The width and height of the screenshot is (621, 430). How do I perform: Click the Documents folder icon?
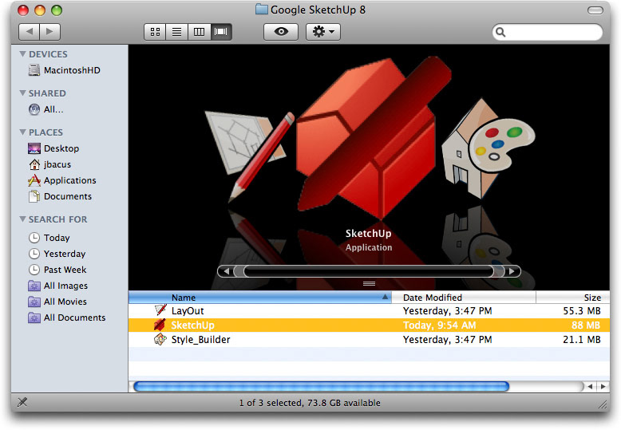pos(34,196)
